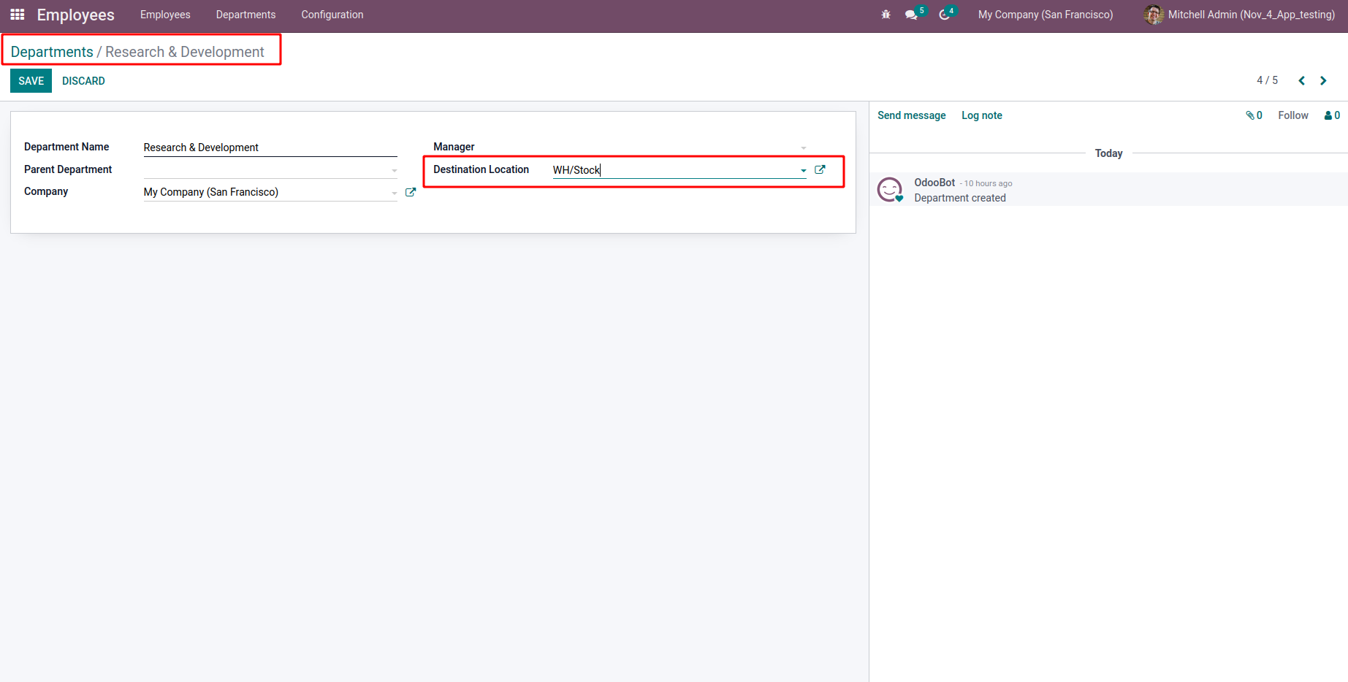Click the 'Department created' message text

(x=960, y=198)
